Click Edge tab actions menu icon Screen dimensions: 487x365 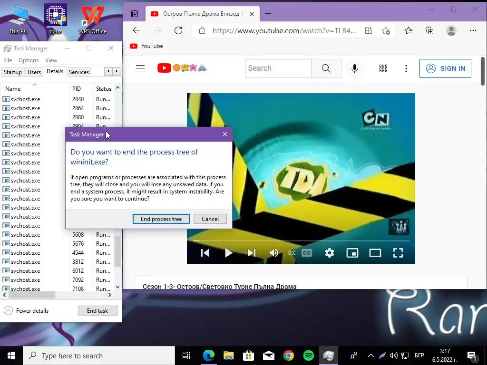pos(135,14)
